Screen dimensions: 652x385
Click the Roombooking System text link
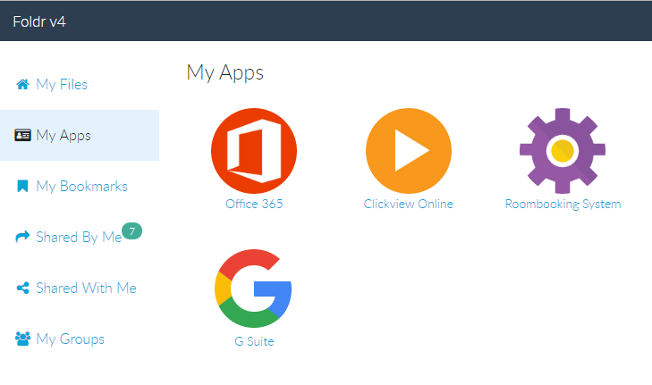(x=563, y=204)
